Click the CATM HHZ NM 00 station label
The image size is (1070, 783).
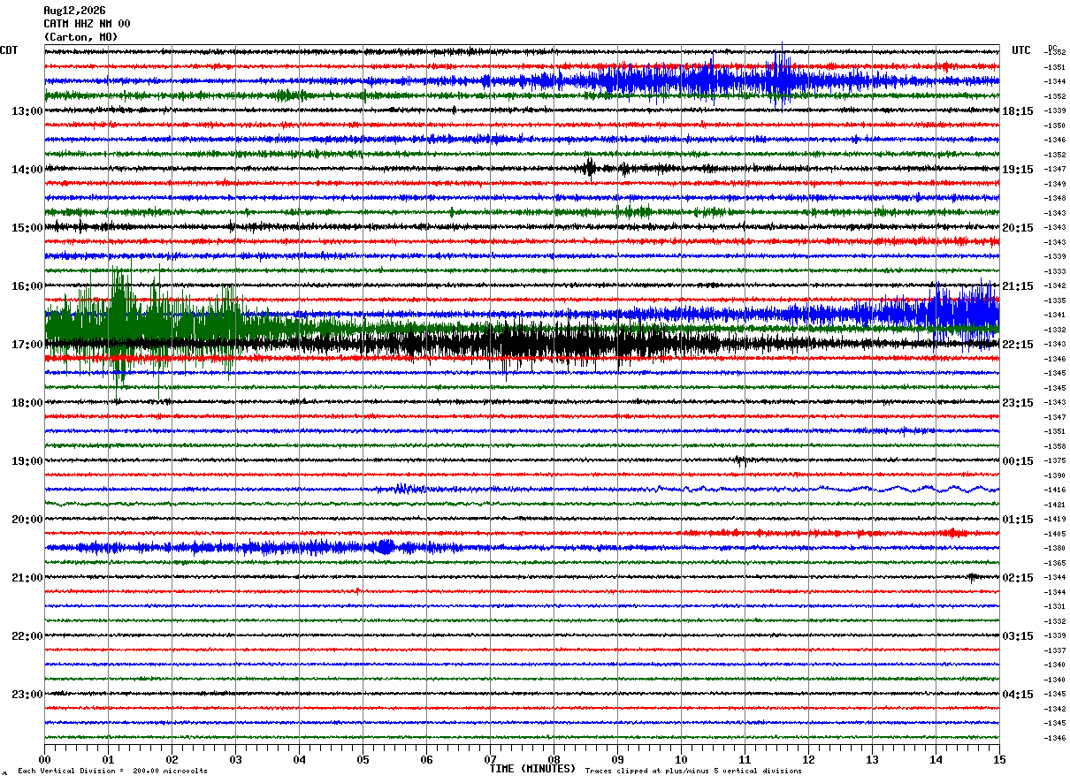(87, 24)
